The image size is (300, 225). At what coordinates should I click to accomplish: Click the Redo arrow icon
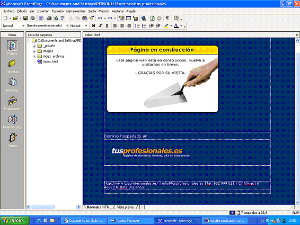pos(110,18)
